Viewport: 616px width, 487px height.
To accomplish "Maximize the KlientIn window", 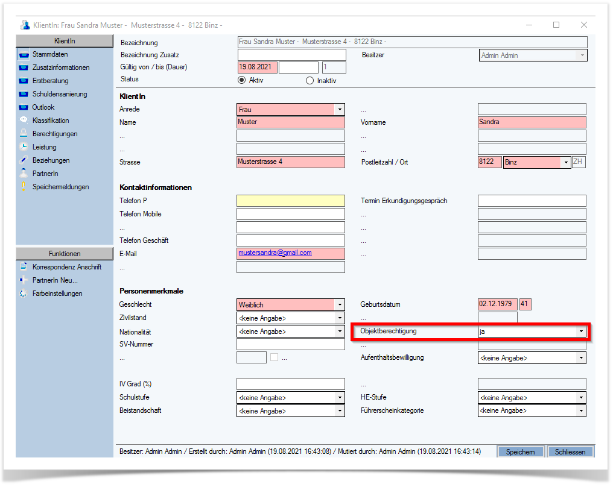I will [556, 25].
